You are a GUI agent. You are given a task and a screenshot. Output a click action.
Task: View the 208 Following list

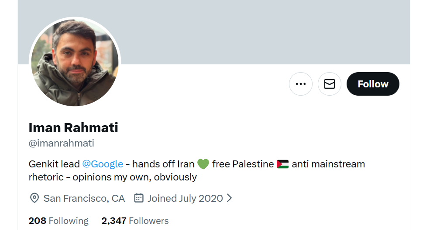coord(58,221)
